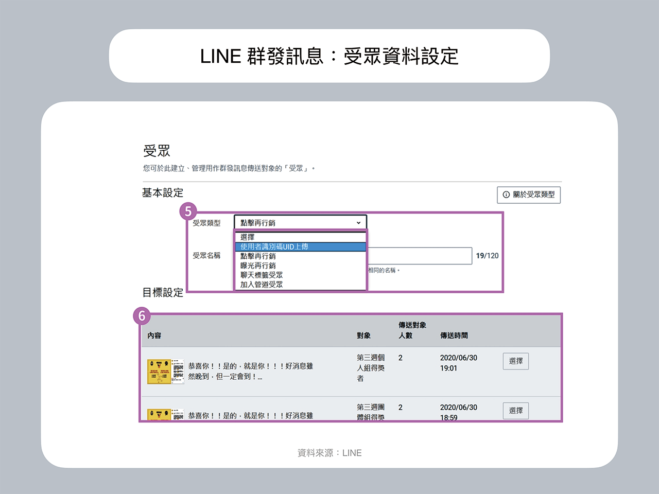Click 選擇 button for 2020/06/30 19:01 row

(x=515, y=361)
